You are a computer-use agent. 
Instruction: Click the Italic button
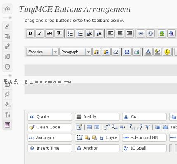point(40,33)
